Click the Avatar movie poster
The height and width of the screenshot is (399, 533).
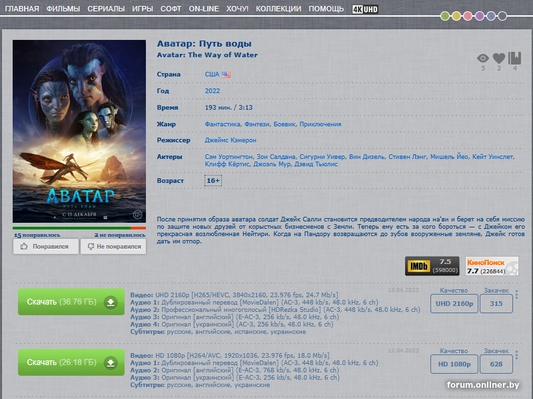[x=79, y=131]
